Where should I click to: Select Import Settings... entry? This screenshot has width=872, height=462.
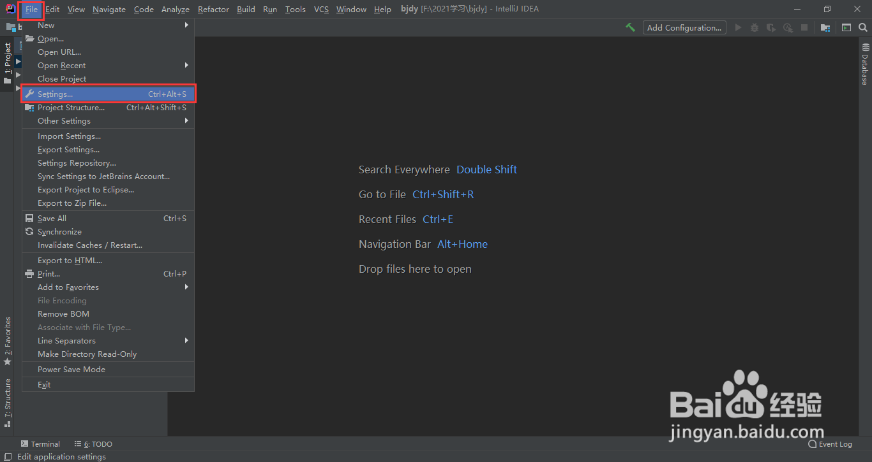[108, 136]
